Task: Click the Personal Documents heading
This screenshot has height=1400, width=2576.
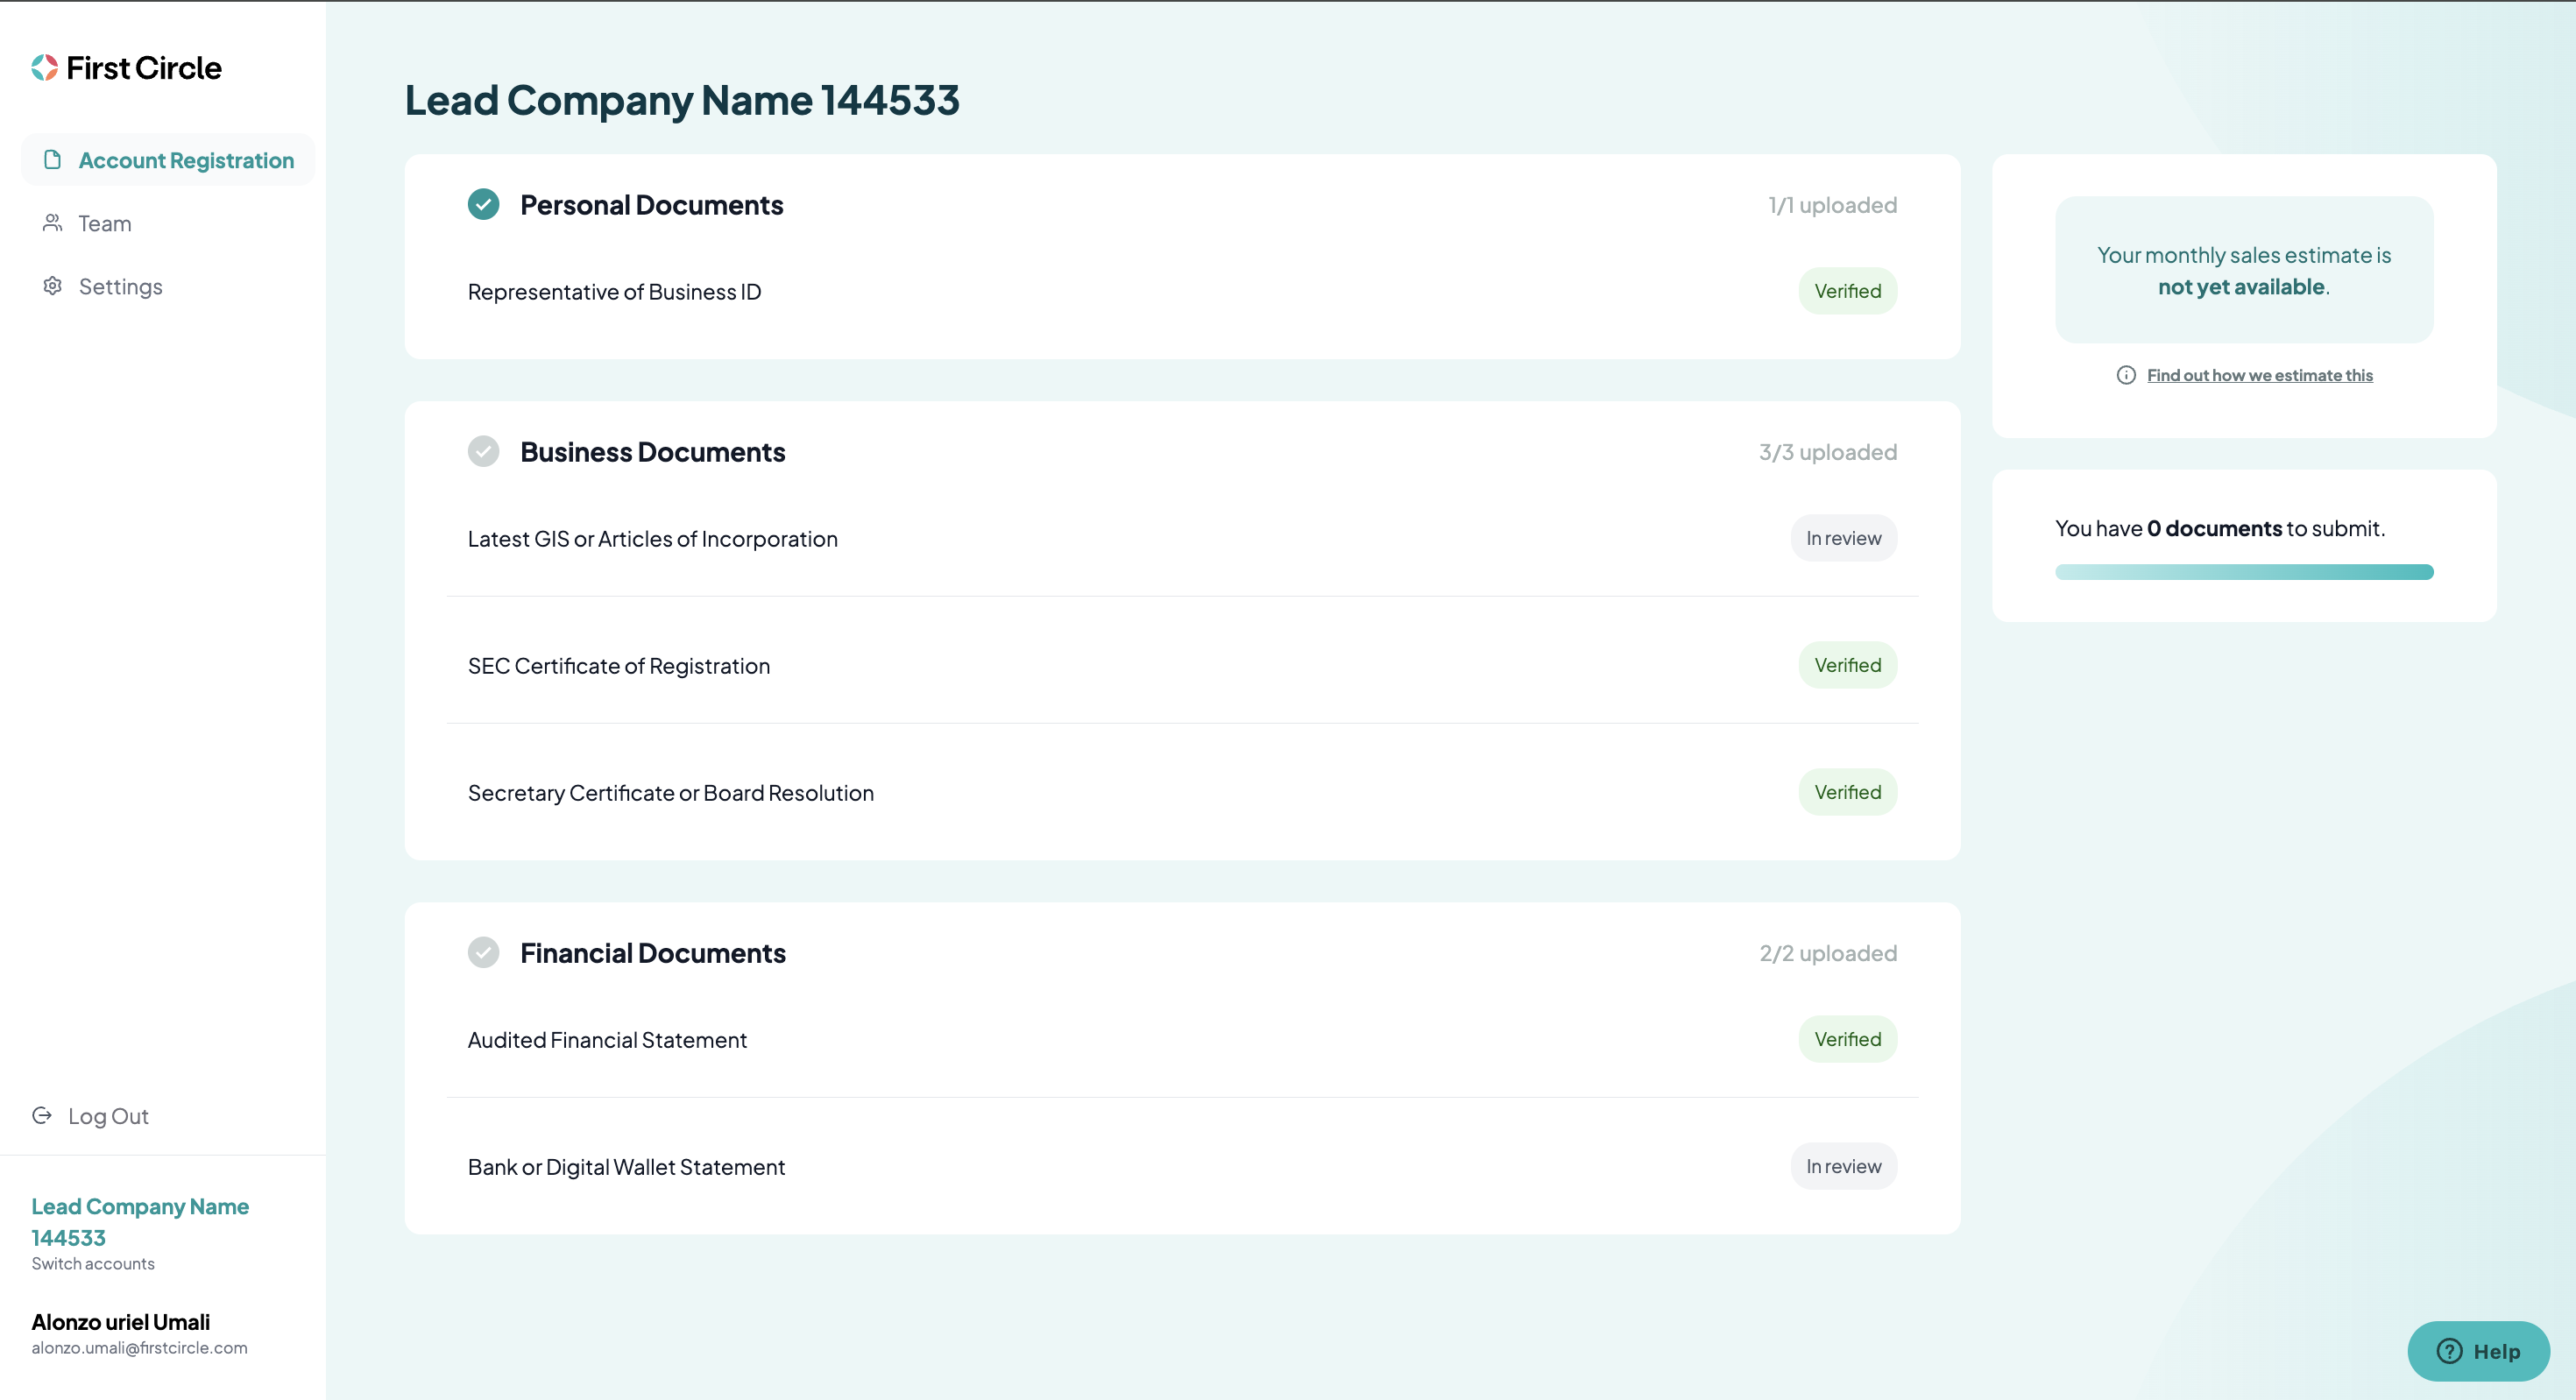Action: [x=652, y=205]
